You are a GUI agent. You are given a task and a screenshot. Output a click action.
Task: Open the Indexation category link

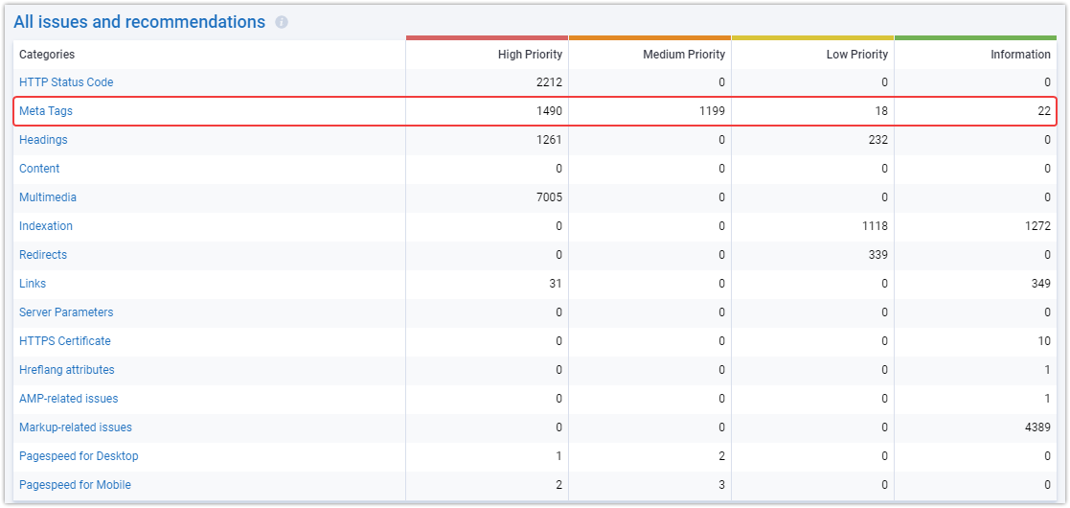pyautogui.click(x=46, y=226)
